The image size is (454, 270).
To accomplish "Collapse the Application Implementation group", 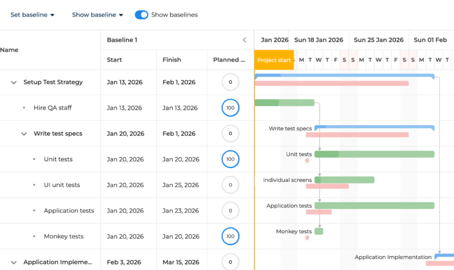I will click(14, 262).
